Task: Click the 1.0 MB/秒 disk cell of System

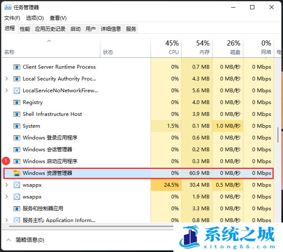Action: [x=228, y=126]
